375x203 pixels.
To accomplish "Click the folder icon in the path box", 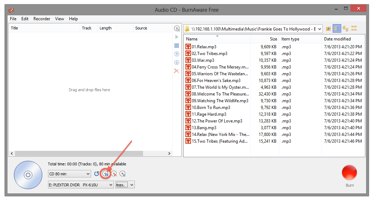I will pyautogui.click(x=187, y=29).
